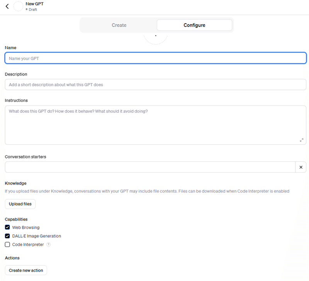
Task: Remove the empty conversation starter with X
Action: (301, 167)
